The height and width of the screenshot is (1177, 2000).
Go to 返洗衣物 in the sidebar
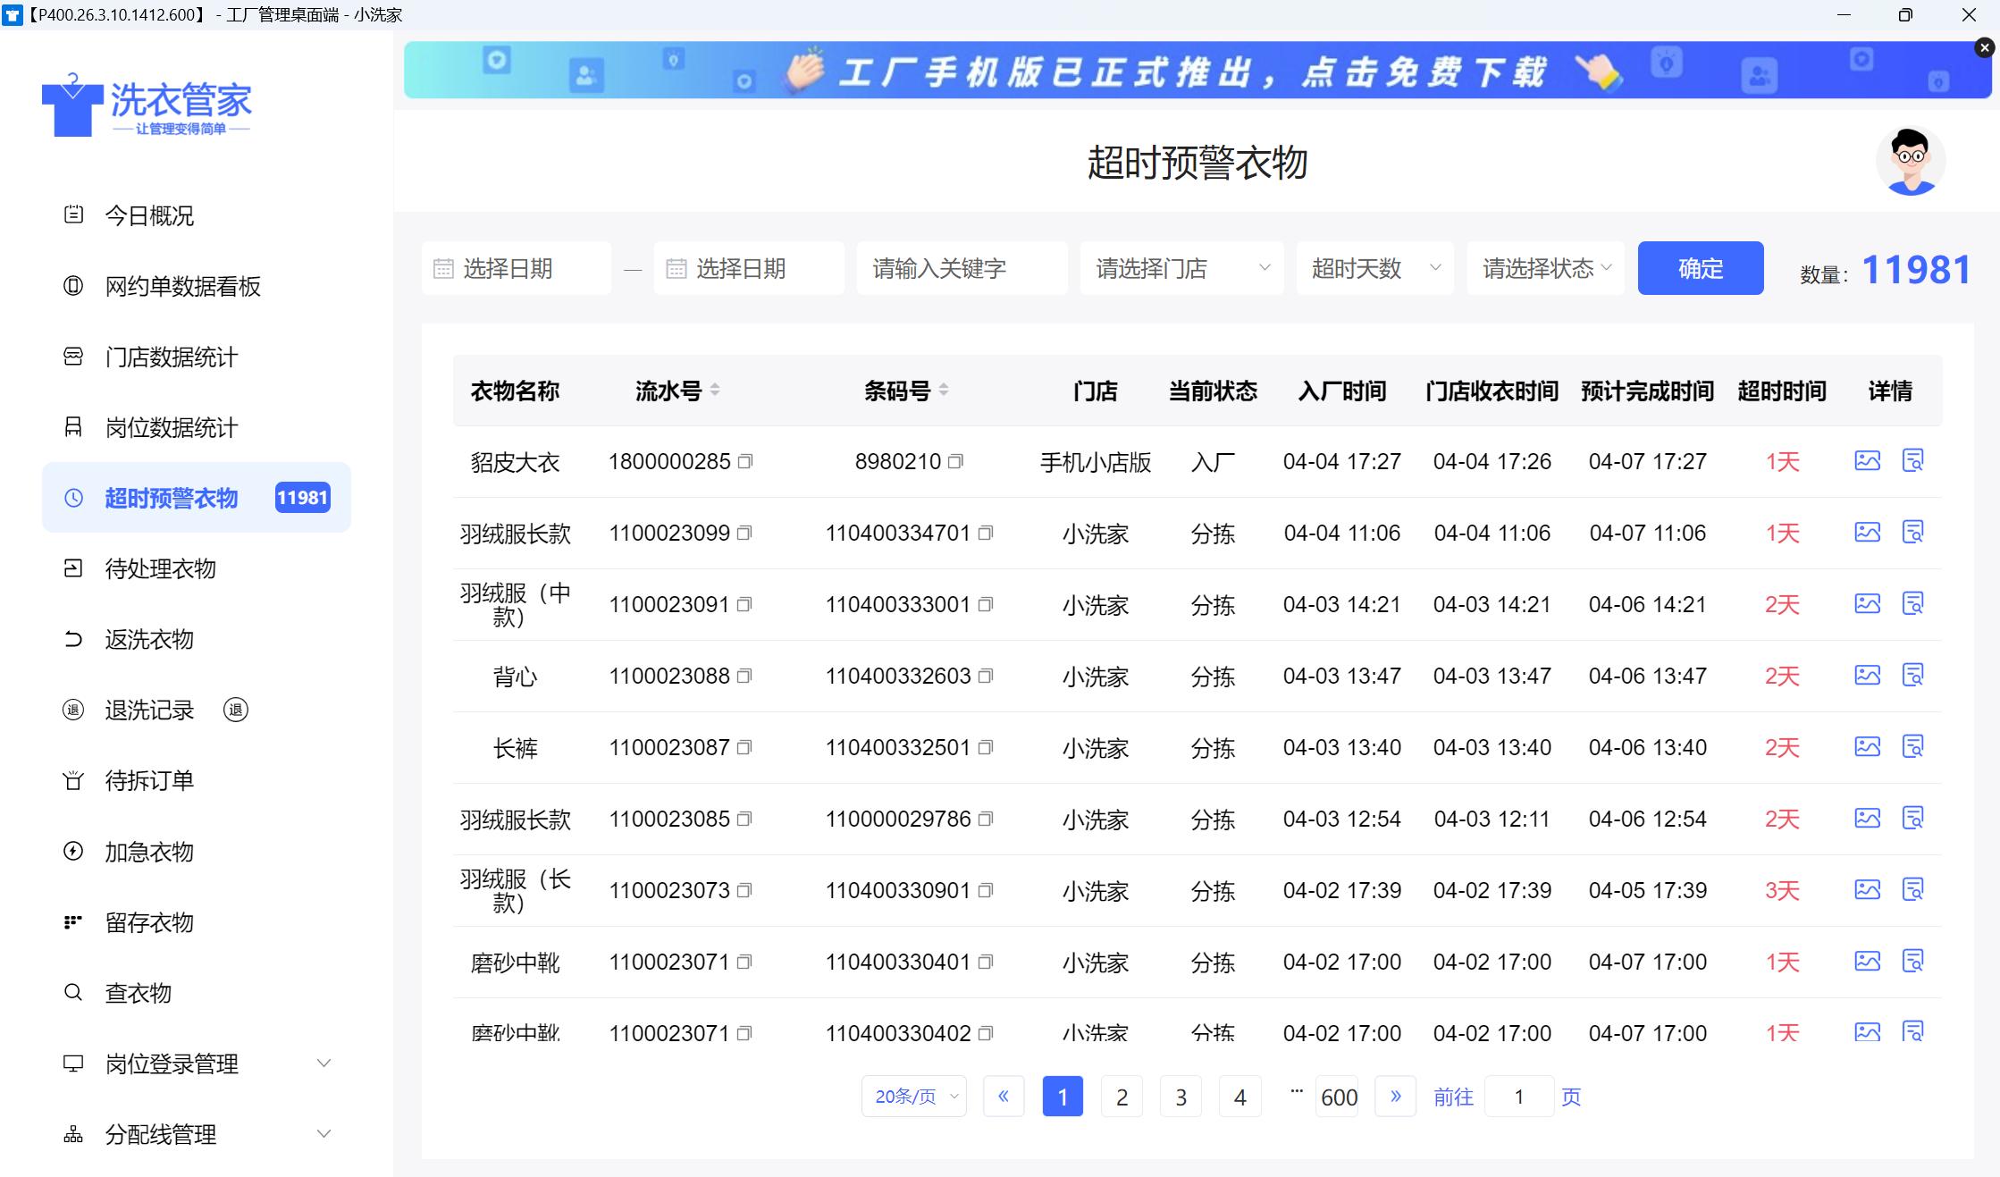point(149,640)
